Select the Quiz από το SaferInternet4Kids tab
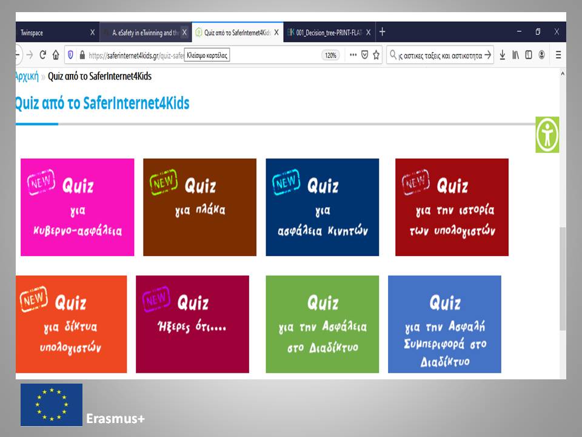 (238, 32)
